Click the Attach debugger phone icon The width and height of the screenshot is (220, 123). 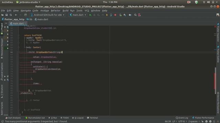(111, 15)
